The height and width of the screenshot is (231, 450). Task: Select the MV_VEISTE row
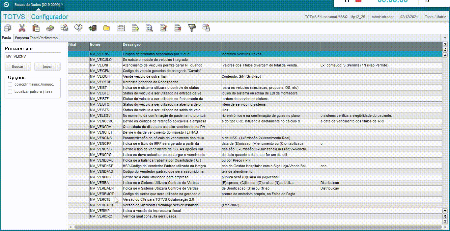(255, 93)
